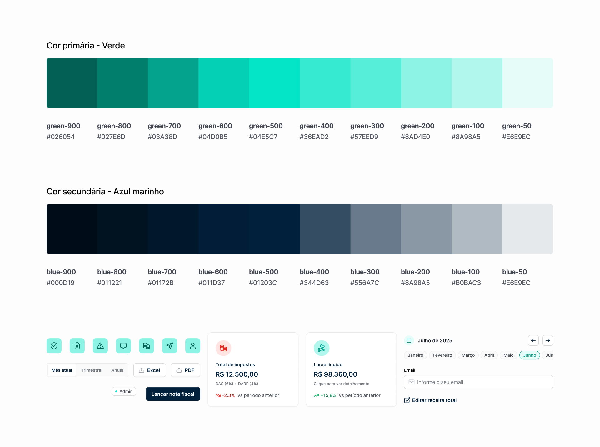Click the trash bin icon tile
Viewport: 600px width, 447px height.
[77, 346]
